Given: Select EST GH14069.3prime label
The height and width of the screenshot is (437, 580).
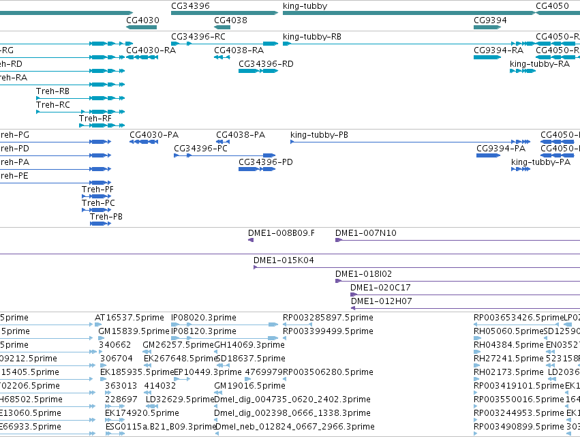Looking at the screenshot, I should [x=249, y=345].
